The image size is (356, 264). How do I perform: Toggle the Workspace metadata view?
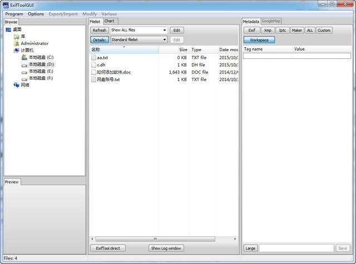[259, 40]
